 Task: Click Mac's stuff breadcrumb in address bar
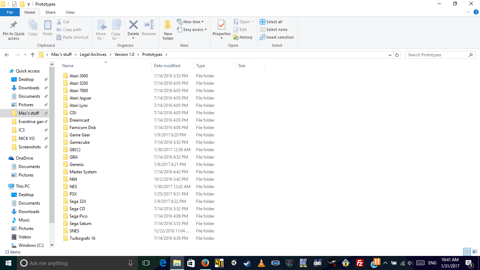(61, 54)
